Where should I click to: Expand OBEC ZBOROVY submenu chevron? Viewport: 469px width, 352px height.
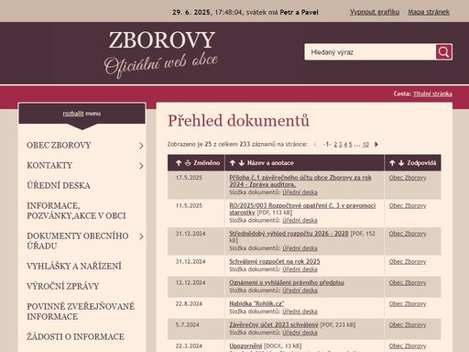pos(141,146)
